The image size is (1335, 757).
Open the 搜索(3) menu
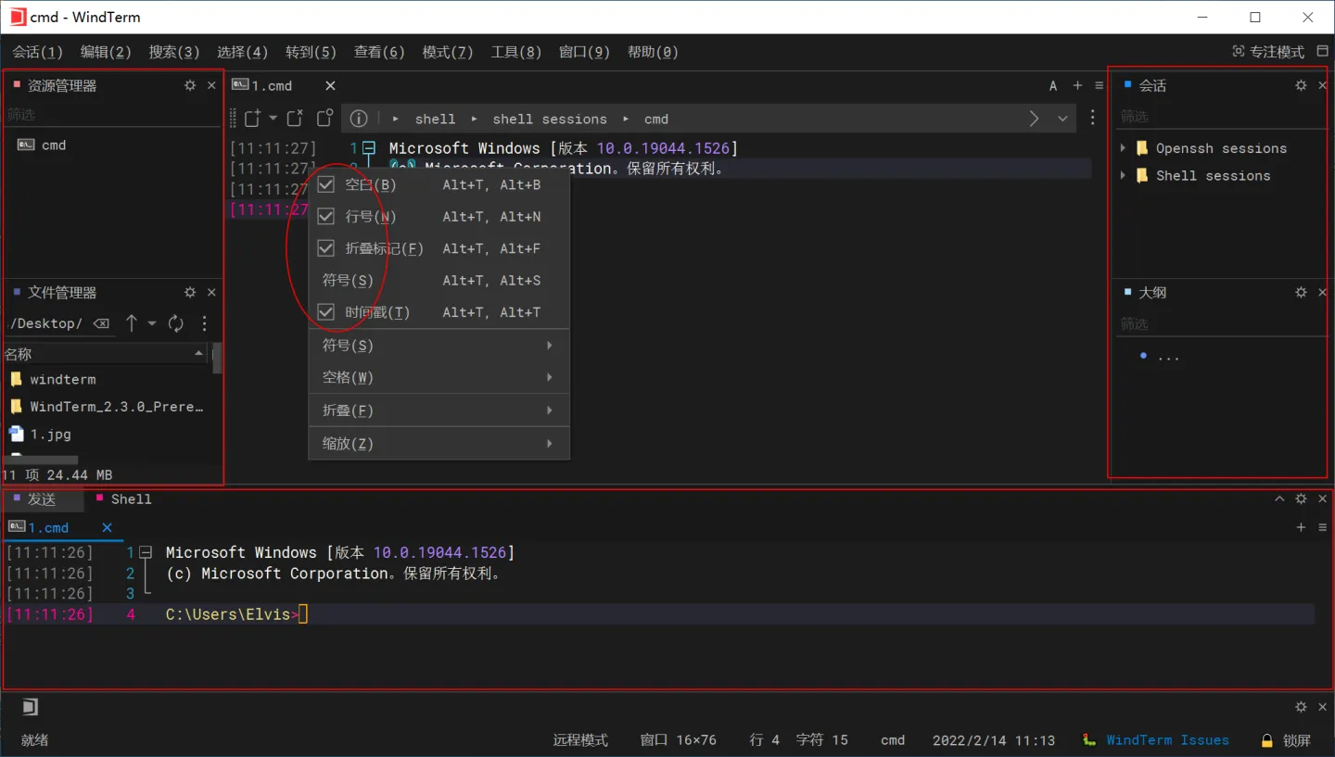(x=174, y=52)
